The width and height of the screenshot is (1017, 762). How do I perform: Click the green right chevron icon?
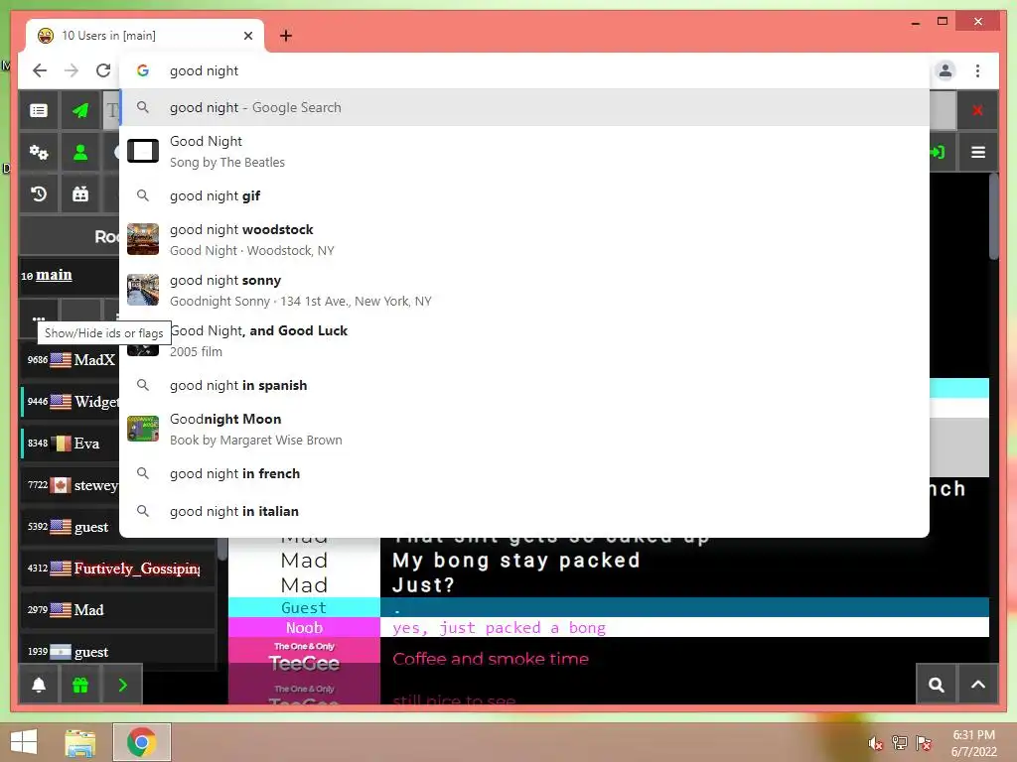122,685
